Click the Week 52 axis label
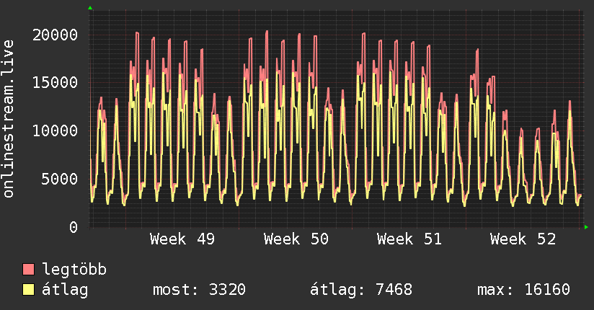 pyautogui.click(x=523, y=239)
